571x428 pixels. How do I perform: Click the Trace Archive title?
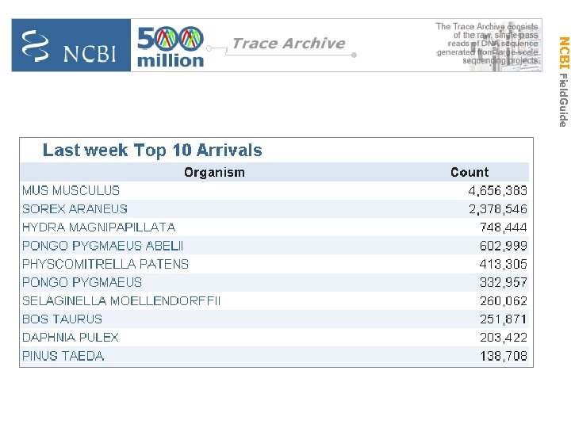[288, 44]
